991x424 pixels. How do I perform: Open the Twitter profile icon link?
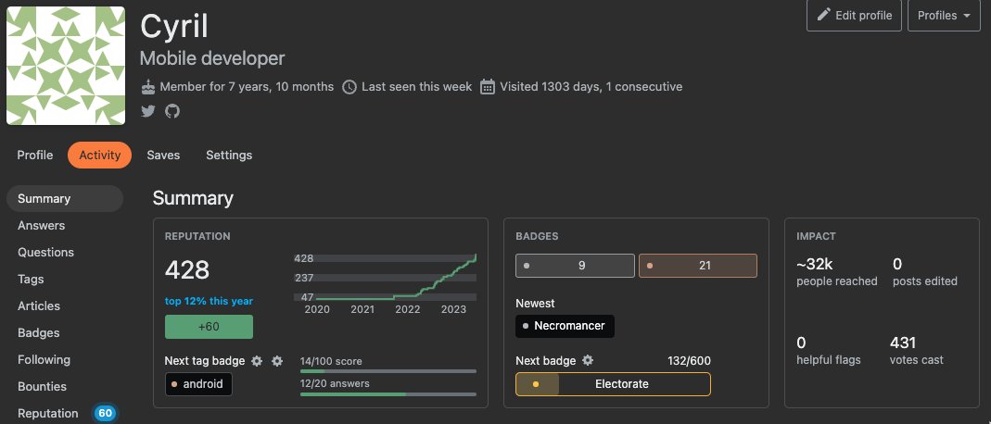[x=148, y=112]
